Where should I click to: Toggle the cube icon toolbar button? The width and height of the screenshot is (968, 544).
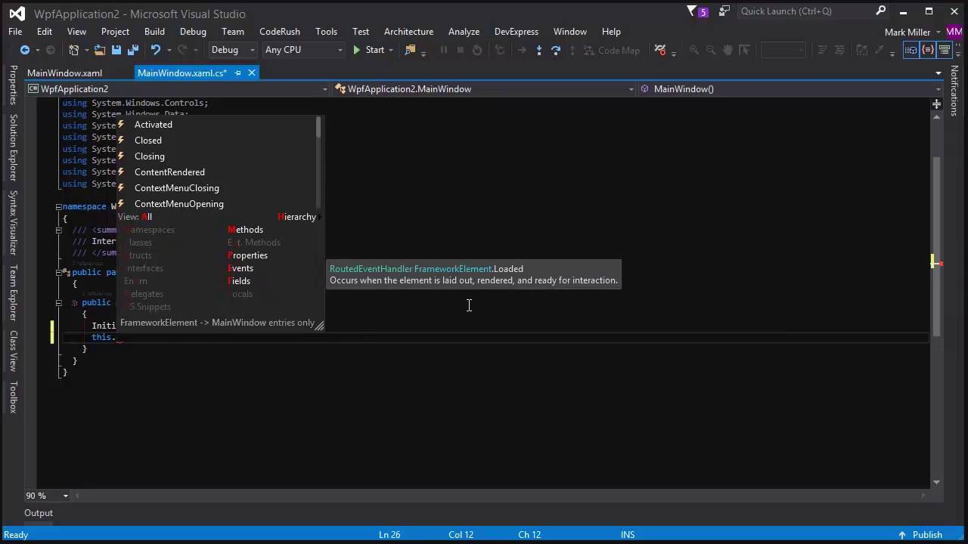click(911, 50)
